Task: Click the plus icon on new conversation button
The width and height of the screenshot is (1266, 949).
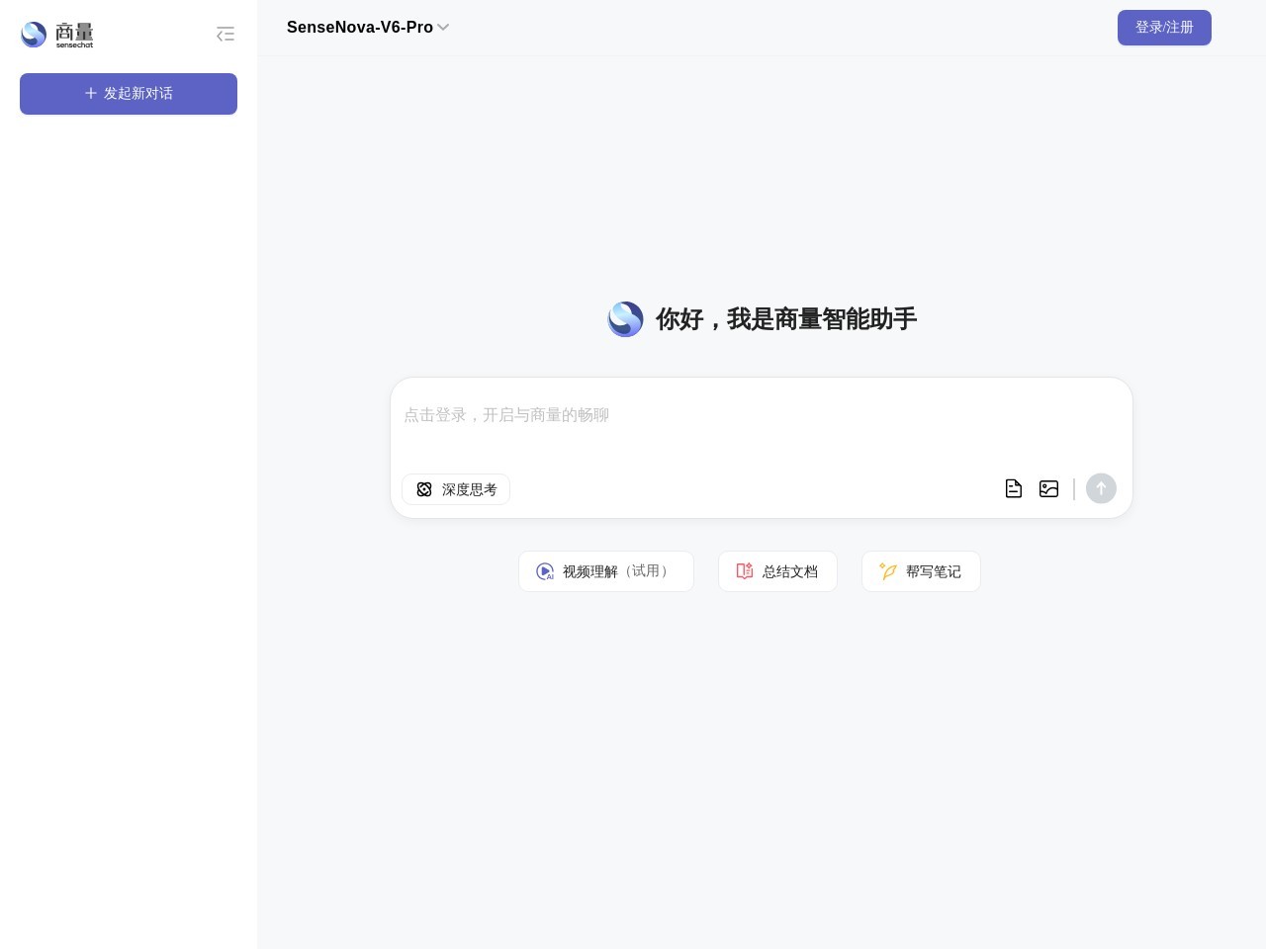Action: pyautogui.click(x=90, y=93)
